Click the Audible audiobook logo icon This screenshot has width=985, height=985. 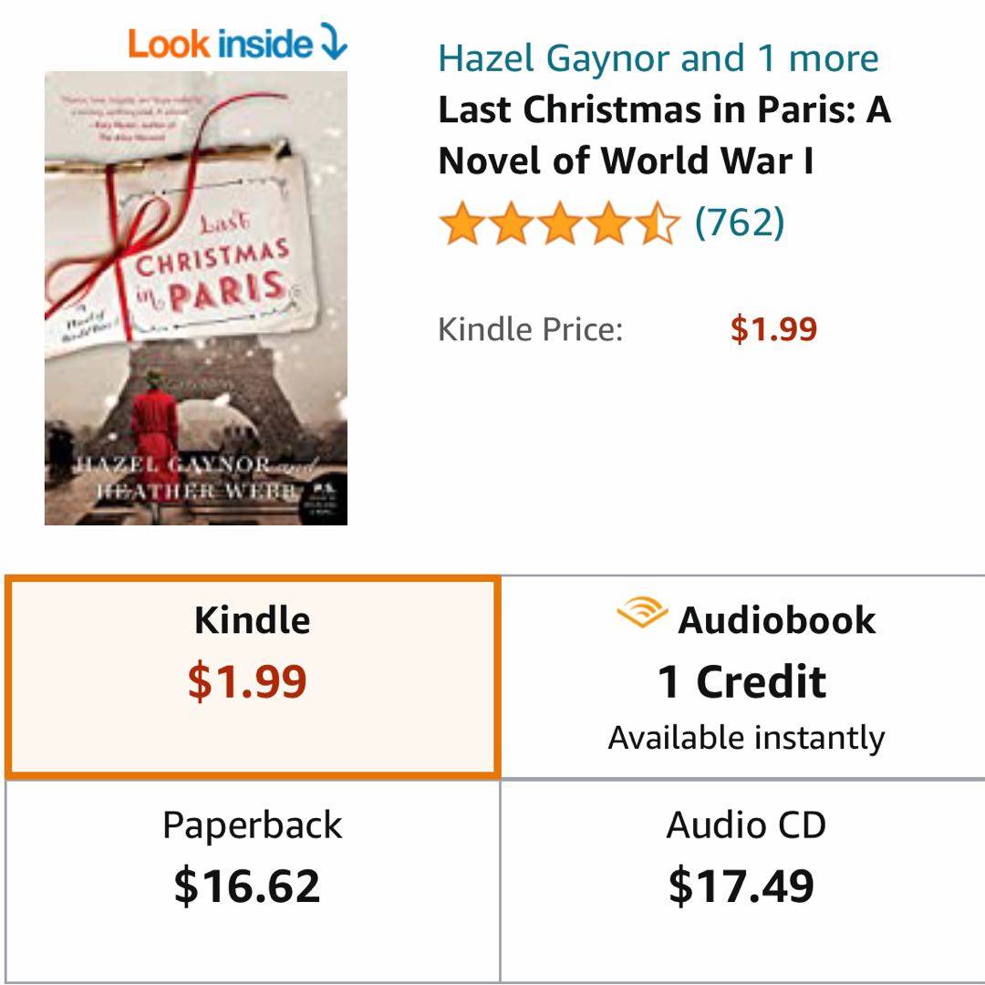pos(642,613)
